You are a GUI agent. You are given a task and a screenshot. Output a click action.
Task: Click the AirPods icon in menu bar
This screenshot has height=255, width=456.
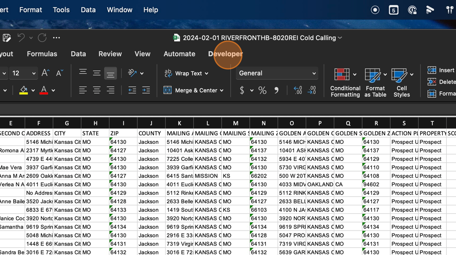click(449, 10)
